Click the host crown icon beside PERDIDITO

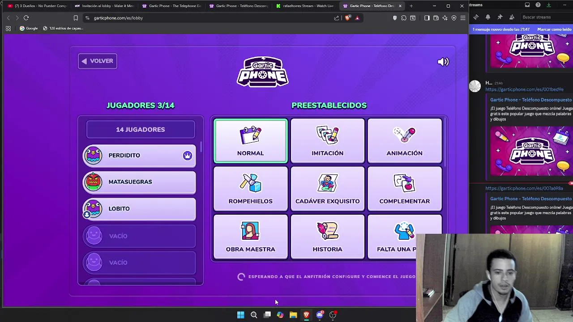[187, 156]
